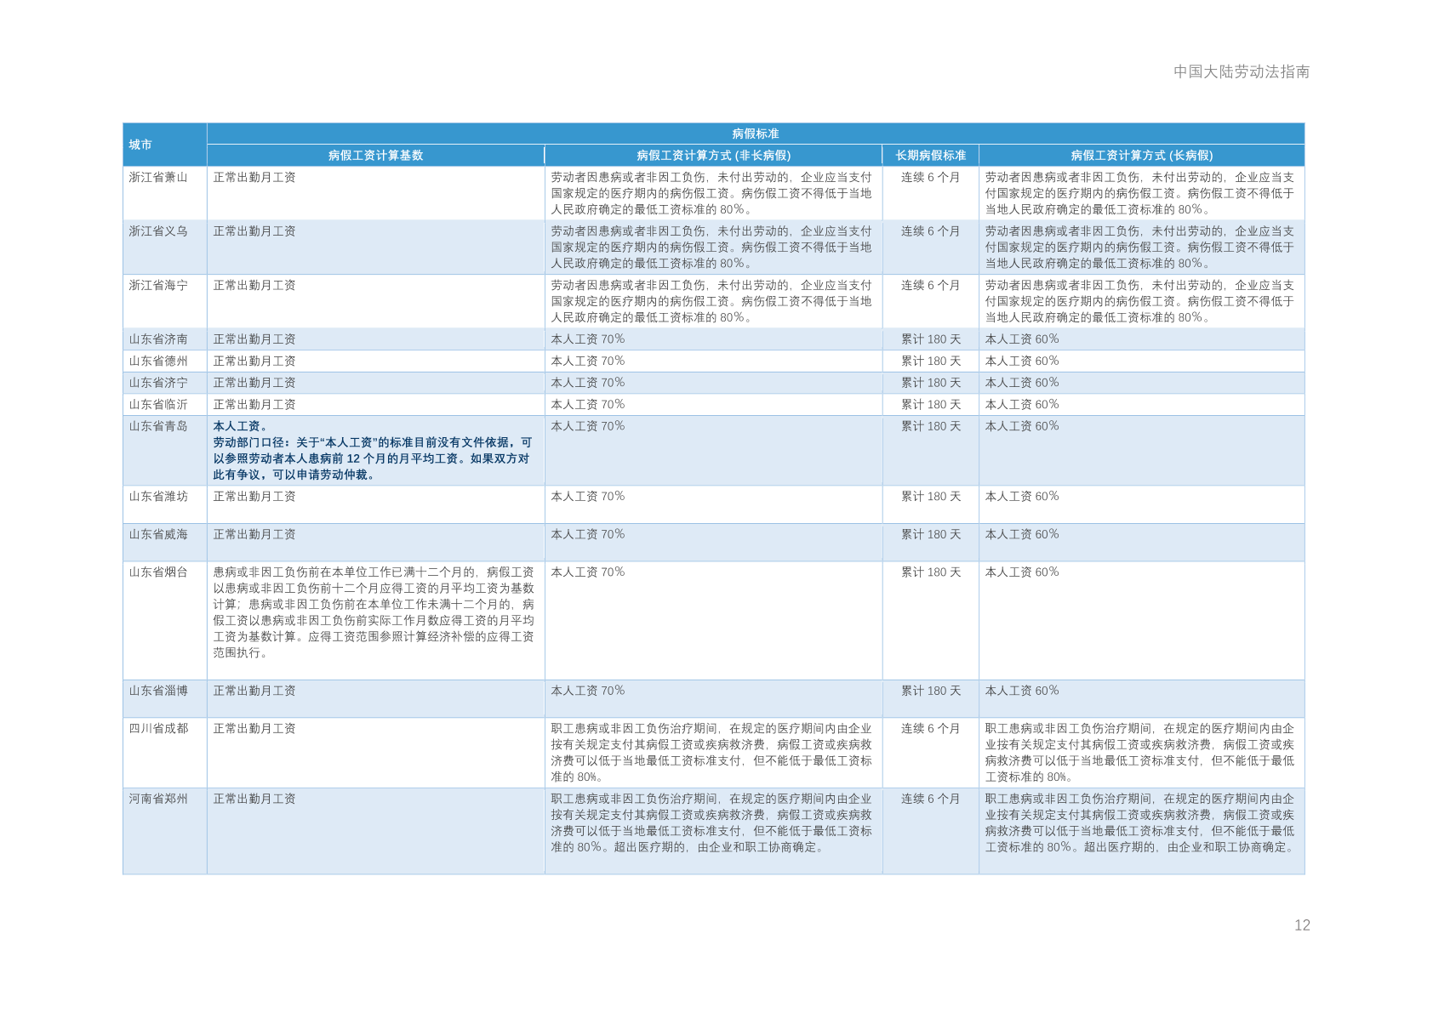Click the 城市 column header
Image resolution: width=1433 pixels, height=1013 pixels.
(x=141, y=145)
